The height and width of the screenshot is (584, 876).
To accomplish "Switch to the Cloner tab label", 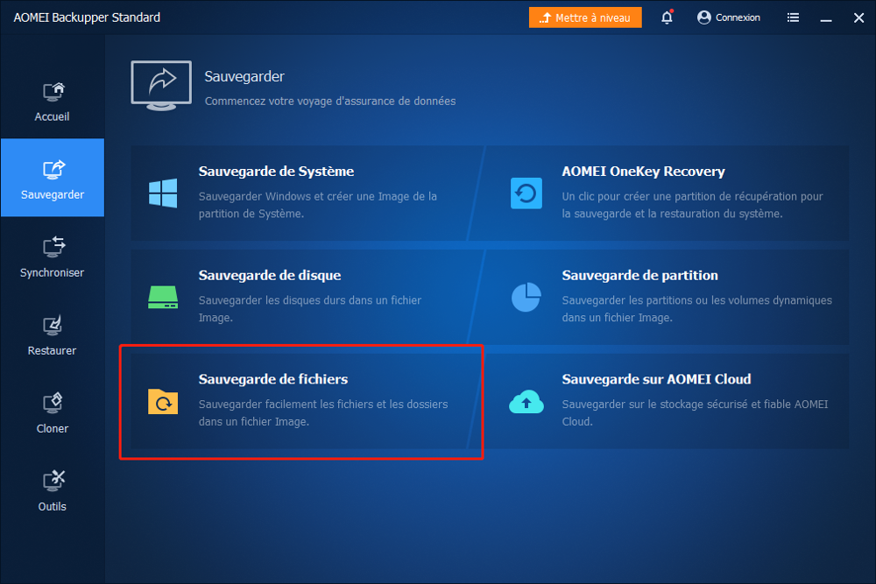I will coord(52,428).
